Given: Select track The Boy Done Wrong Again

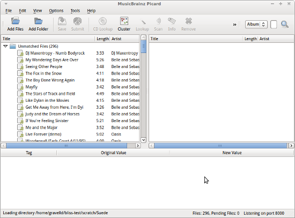Looking at the screenshot, I should point(50,80).
